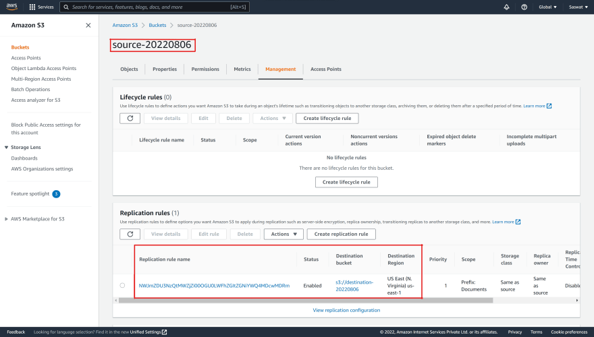Click the scrollbar right arrow
This screenshot has width=594, height=337.
(x=577, y=301)
